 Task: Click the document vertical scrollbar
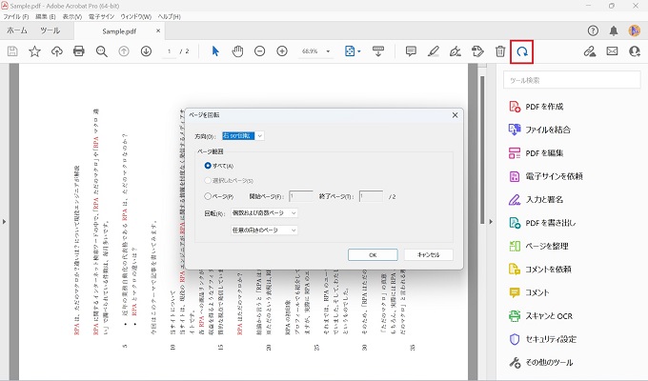pyautogui.click(x=482, y=150)
